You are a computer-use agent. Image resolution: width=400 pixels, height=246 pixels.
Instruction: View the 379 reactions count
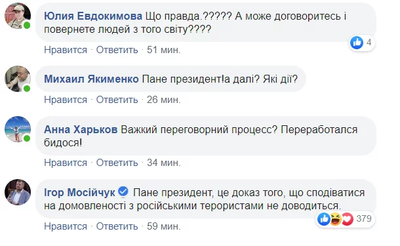pos(364,218)
